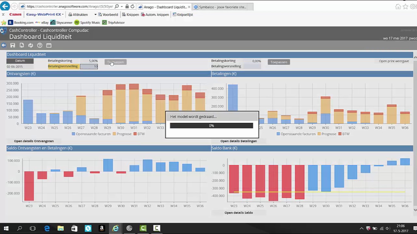
Task: Open the TripAdvisor bookmark
Action: pos(114,22)
